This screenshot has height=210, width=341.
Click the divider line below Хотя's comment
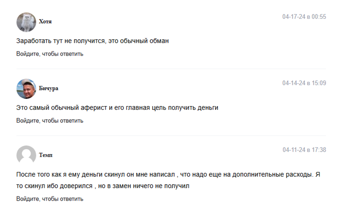[x=171, y=69]
